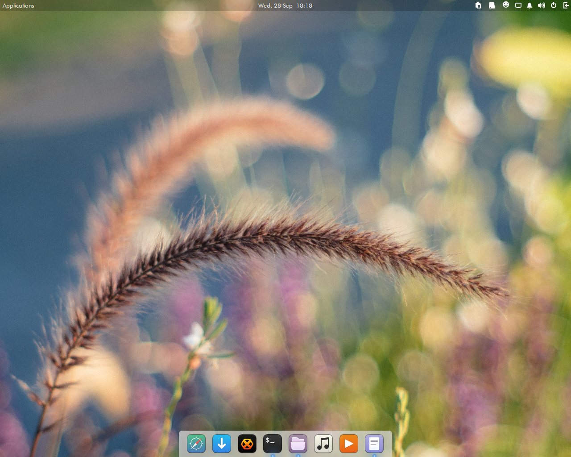Open the text editor document icon
This screenshot has height=457, width=571.
tap(374, 444)
